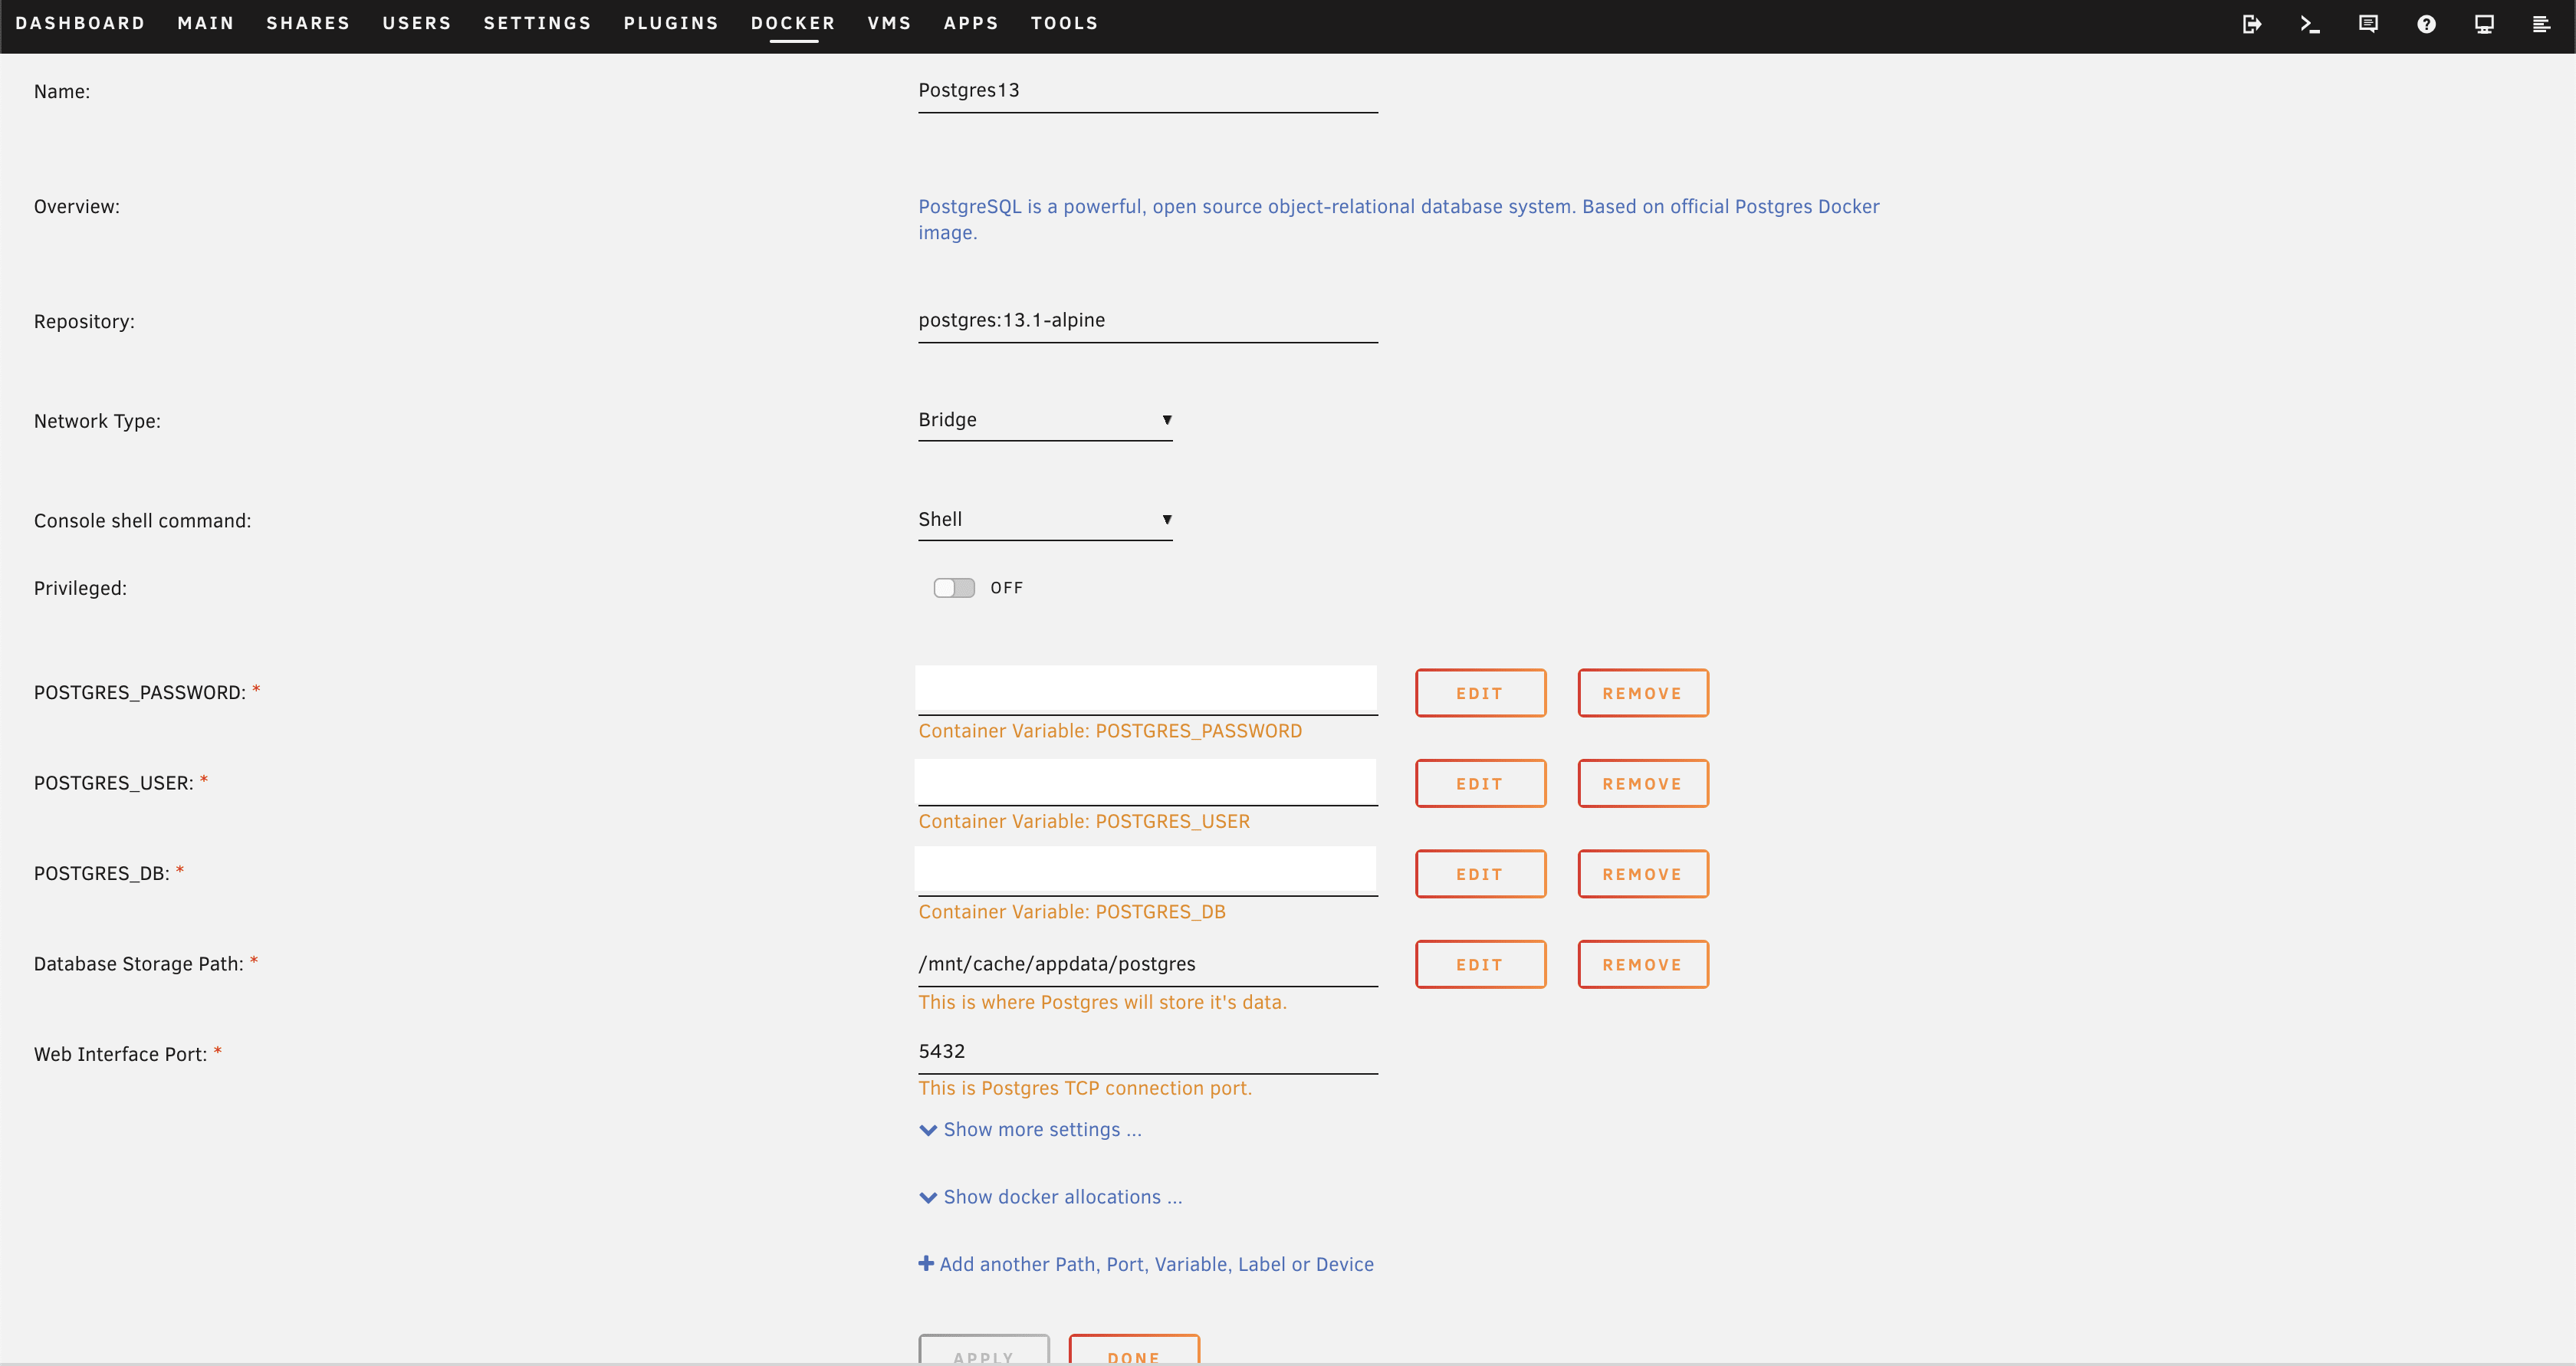This screenshot has width=2576, height=1366.
Task: Click the Apply button
Action: tap(984, 1350)
